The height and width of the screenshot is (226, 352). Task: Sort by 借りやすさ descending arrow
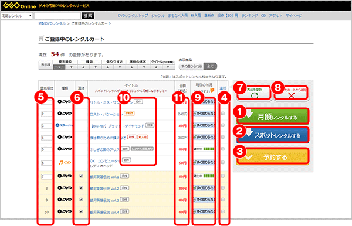coord(120,67)
